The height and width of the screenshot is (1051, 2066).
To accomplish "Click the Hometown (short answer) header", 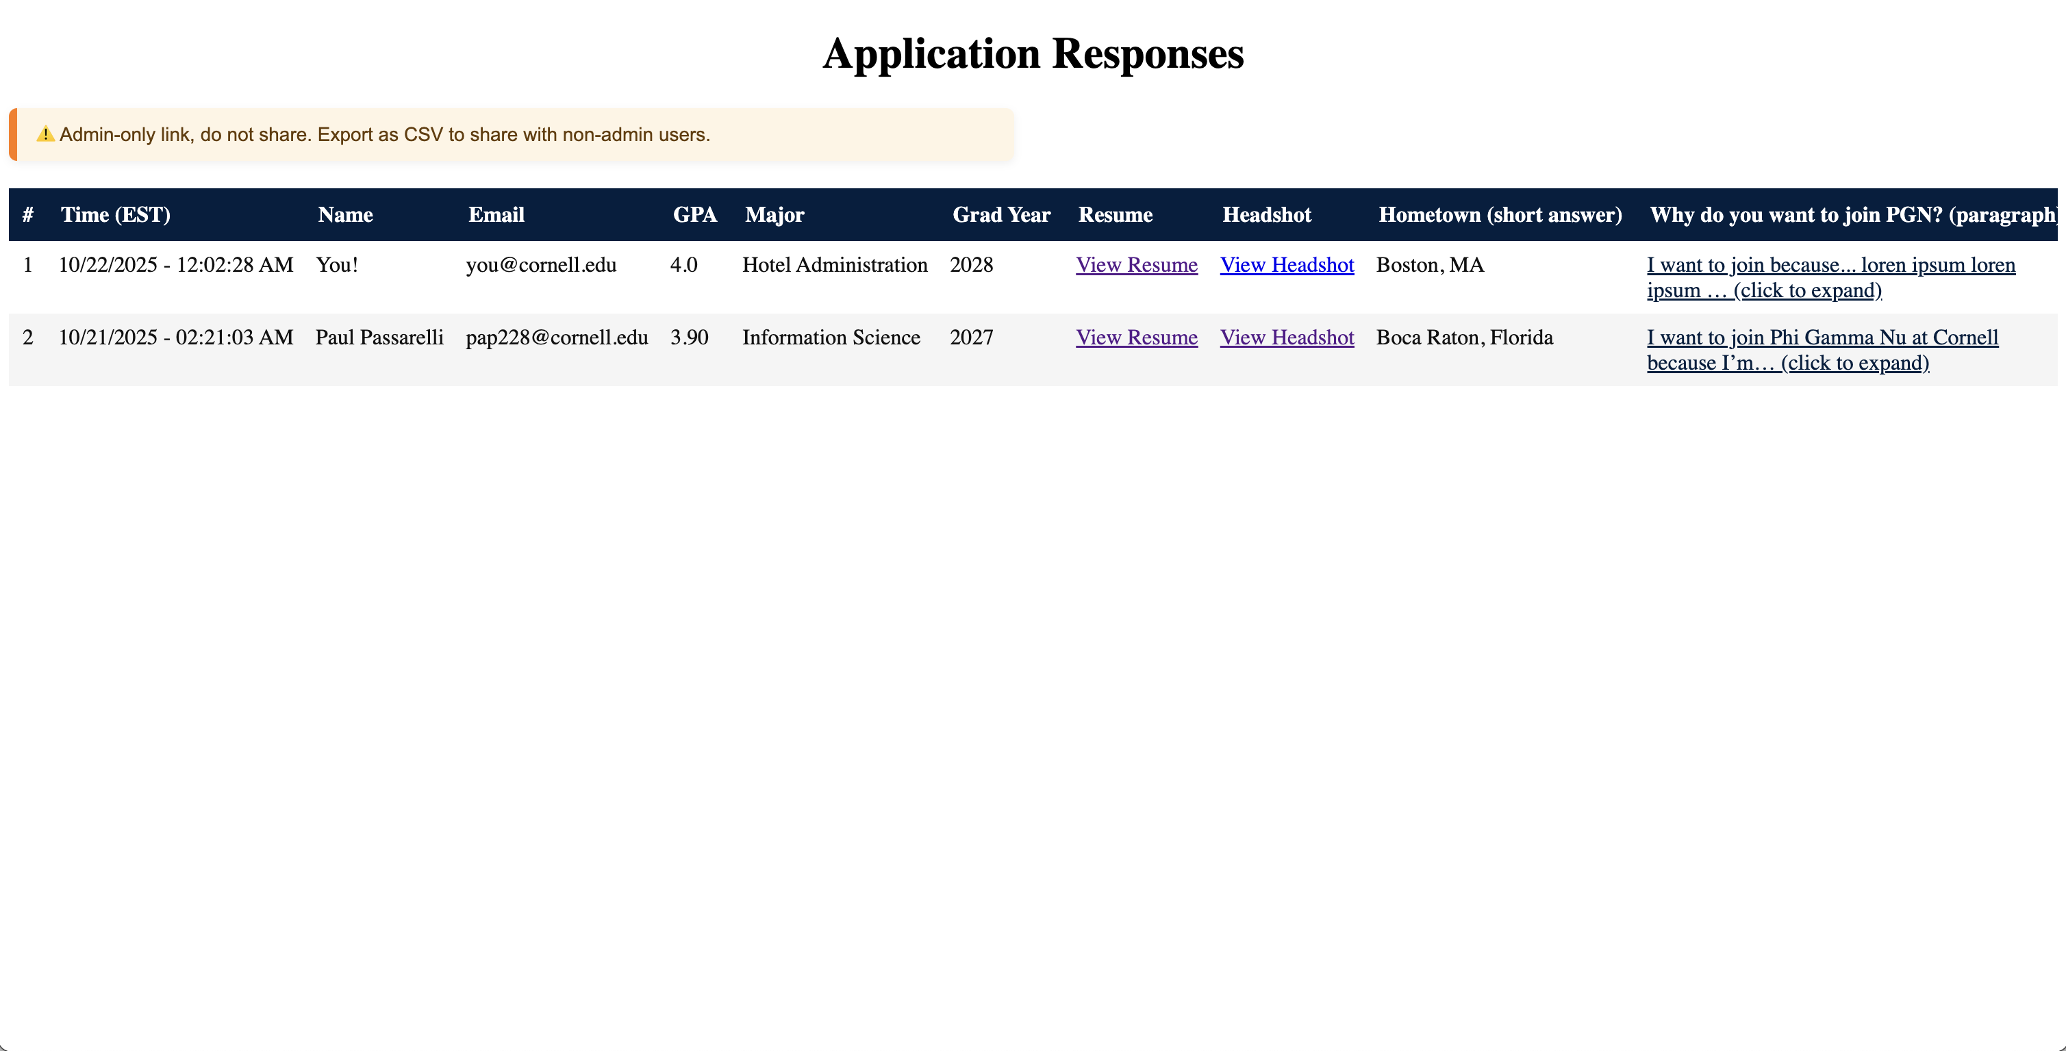I will 1500,215.
